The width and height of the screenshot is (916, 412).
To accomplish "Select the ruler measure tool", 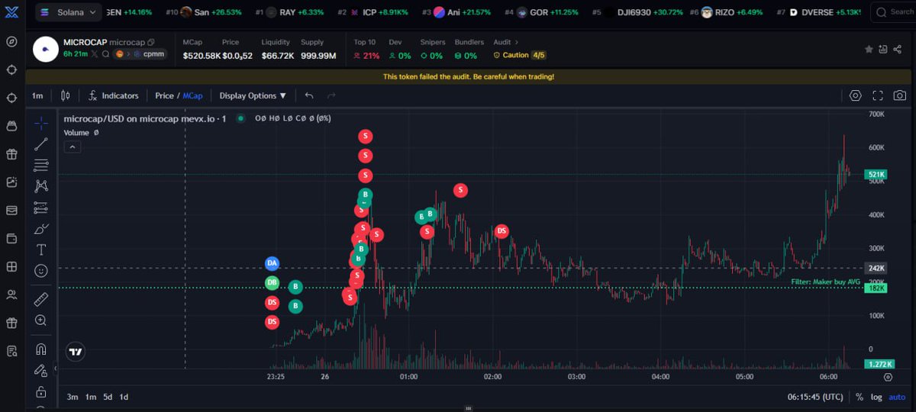I will click(x=41, y=299).
